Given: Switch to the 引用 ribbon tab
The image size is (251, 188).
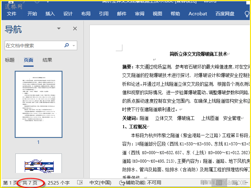Looking at the screenshot, I should (x=104, y=14).
